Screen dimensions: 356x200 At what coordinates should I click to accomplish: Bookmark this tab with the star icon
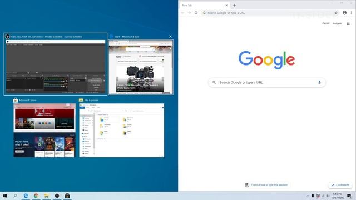pos(336,13)
